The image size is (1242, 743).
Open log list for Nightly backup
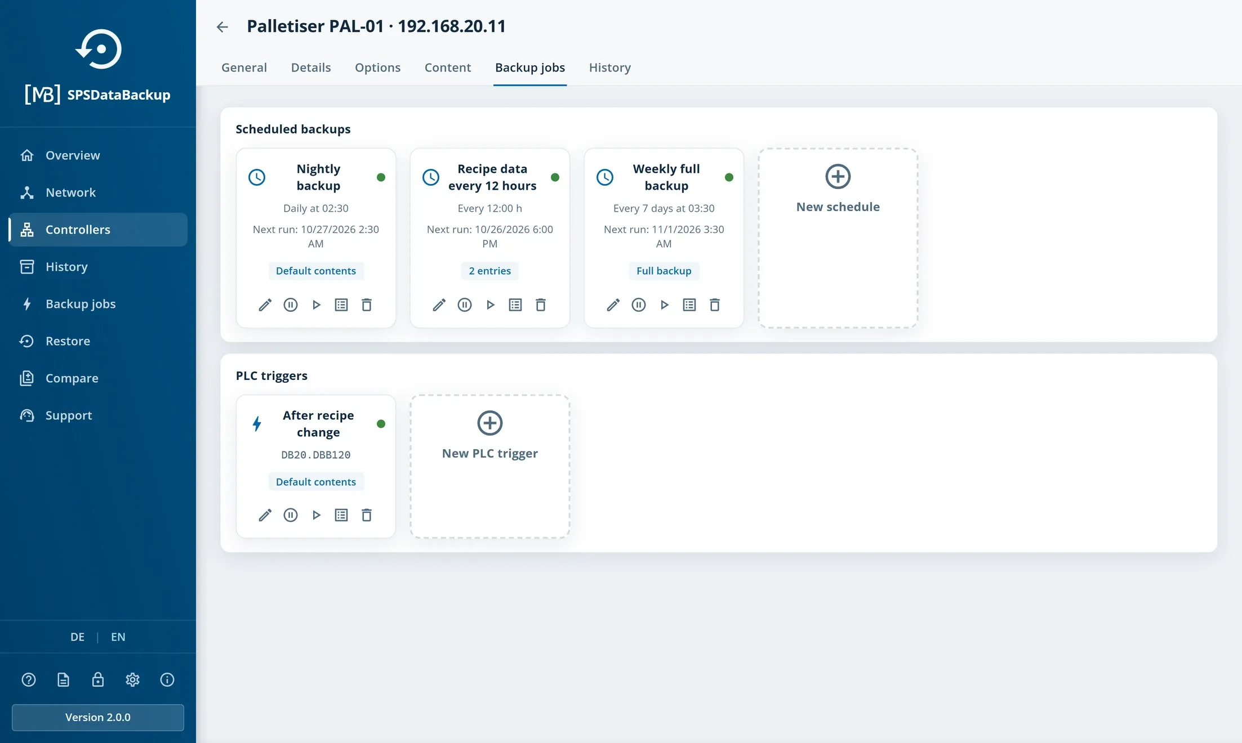point(341,305)
